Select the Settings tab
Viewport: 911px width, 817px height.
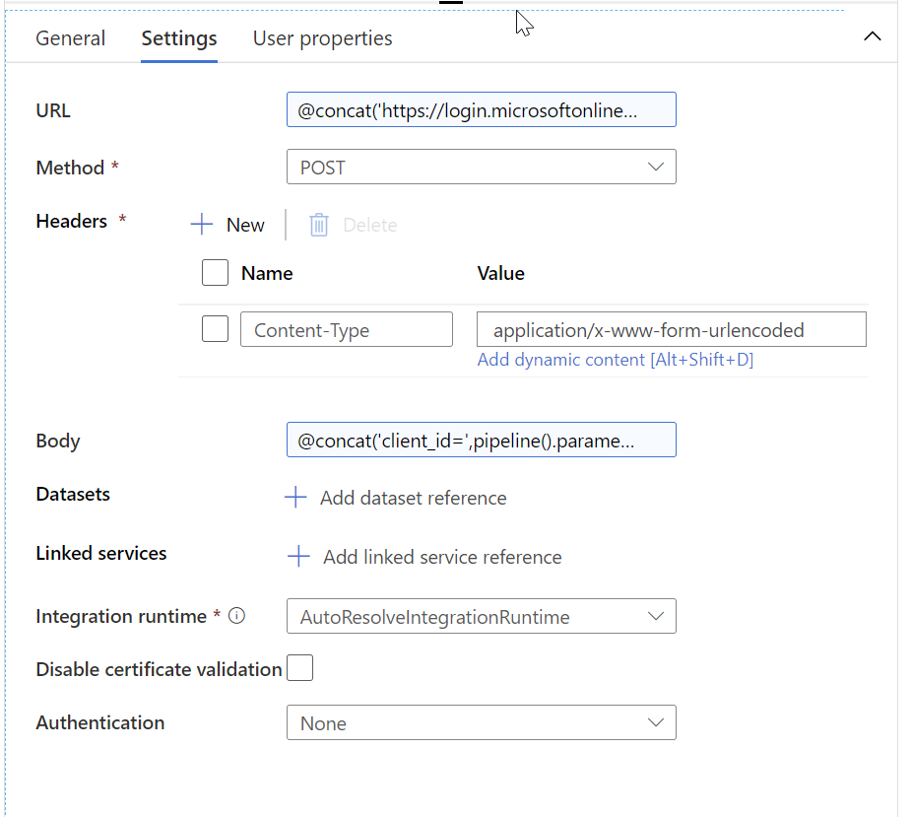pos(179,38)
